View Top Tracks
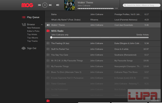 point(32,41)
